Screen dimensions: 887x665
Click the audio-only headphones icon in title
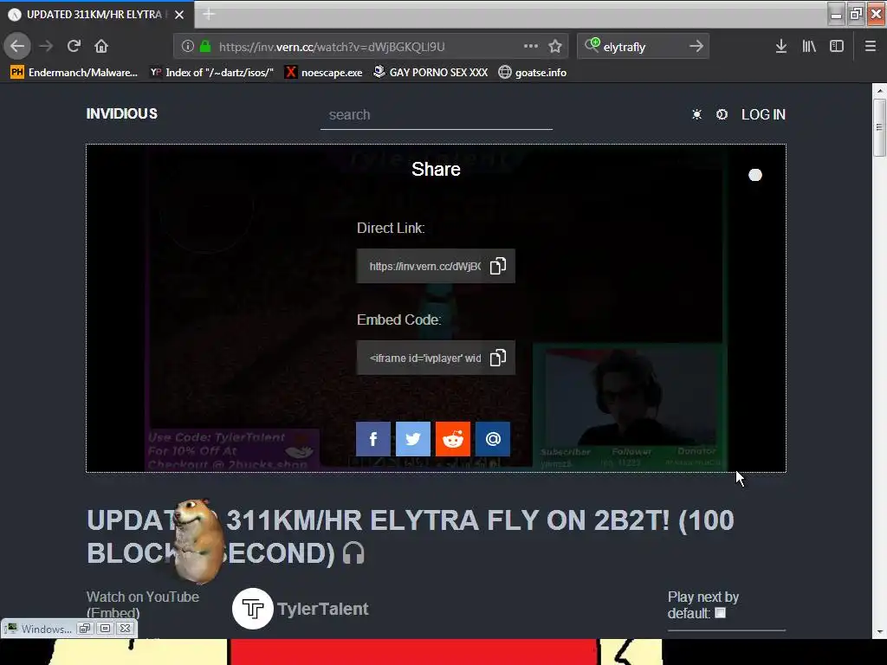point(353,553)
